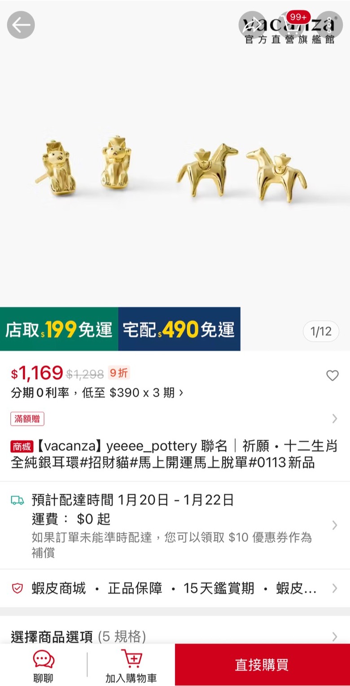Open 選擇商品選項 variation selector
This screenshot has height=686, width=350.
175,636
